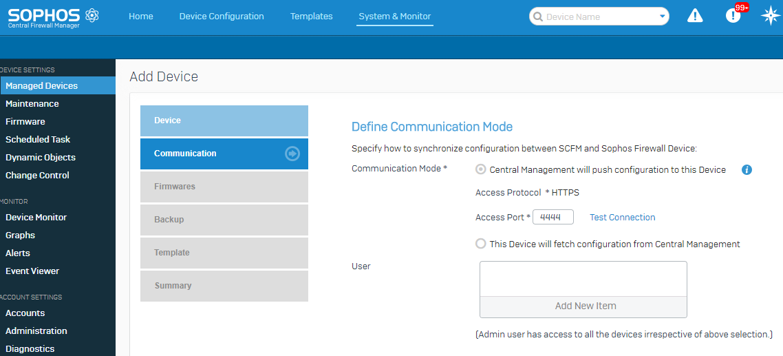Select the Firmwares wizard step
The height and width of the screenshot is (356, 783).
[x=224, y=187]
